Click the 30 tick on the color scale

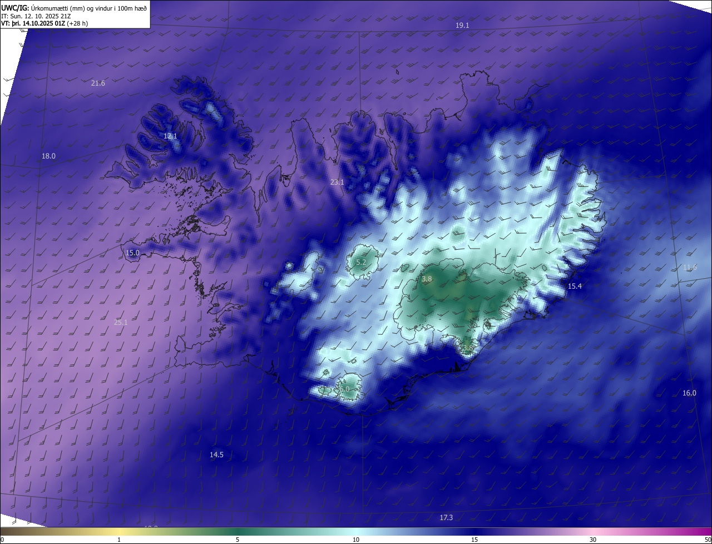pyautogui.click(x=593, y=540)
